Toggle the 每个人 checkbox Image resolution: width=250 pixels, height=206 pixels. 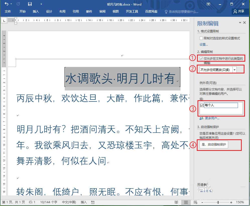coord(202,105)
